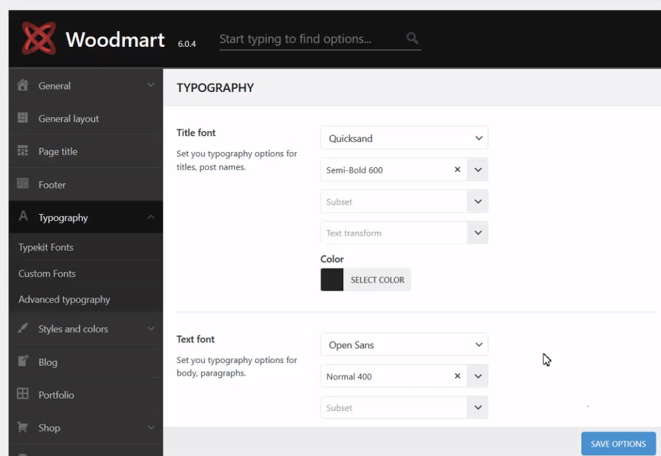Click the SAVE OPTIONS button
661x456 pixels.
click(618, 444)
